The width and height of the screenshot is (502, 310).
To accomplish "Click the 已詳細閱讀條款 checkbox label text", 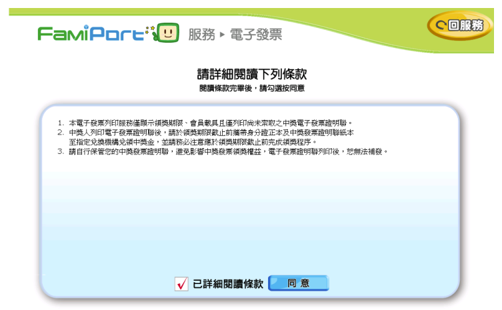I will point(228,284).
